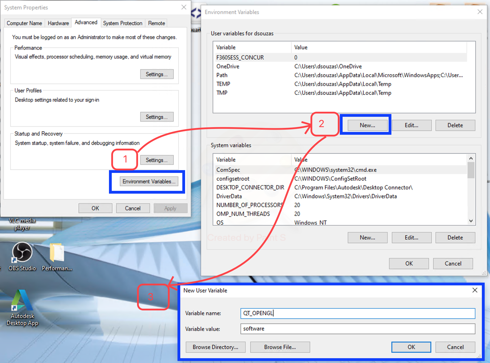Click OK in Environment Variables window
Screen dimensions: 490x363
coord(409,263)
